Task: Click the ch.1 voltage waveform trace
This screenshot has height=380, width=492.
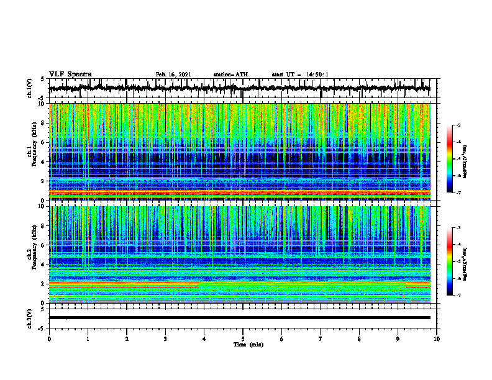Action: 239,88
